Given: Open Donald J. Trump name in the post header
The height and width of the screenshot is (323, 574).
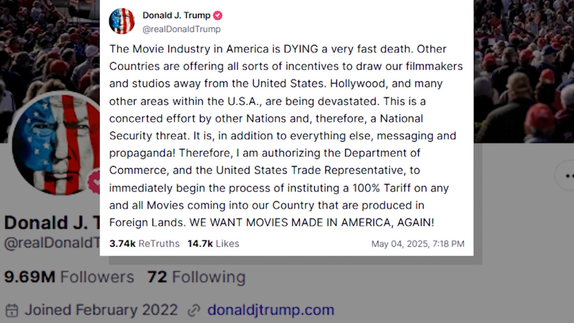Looking at the screenshot, I should [176, 15].
